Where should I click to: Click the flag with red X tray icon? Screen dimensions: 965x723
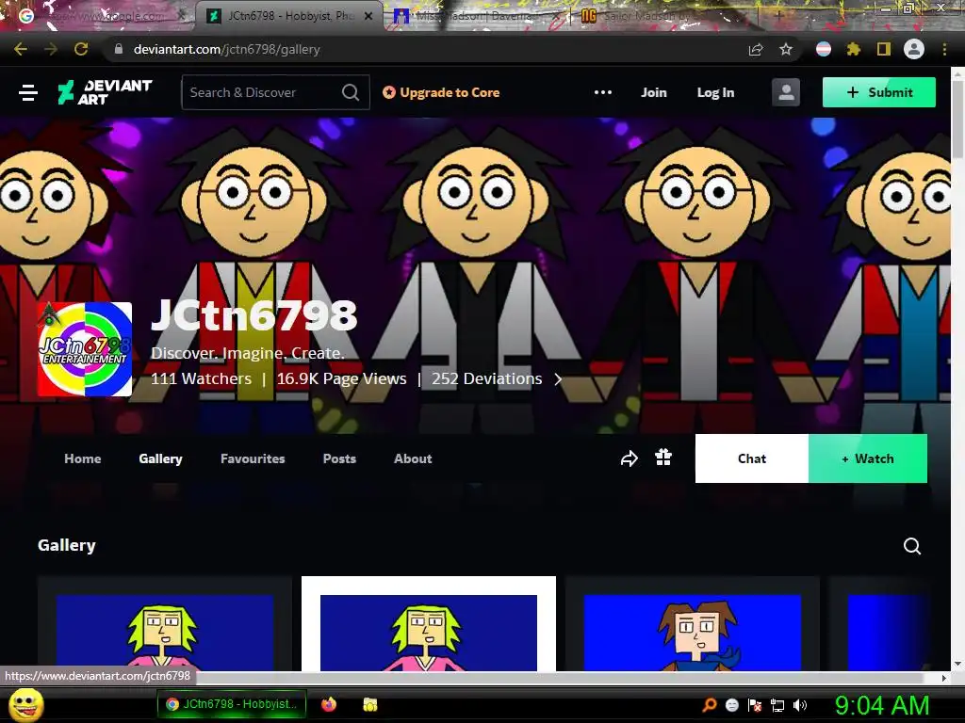point(755,705)
